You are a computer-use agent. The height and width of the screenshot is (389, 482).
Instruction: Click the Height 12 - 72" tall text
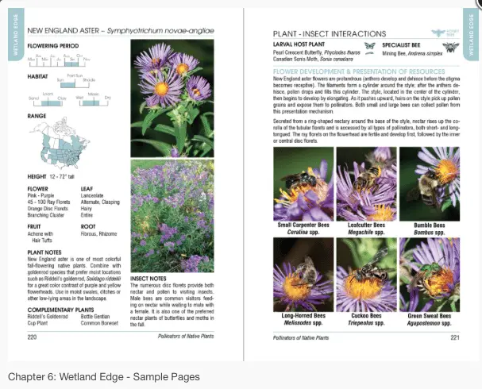point(51,177)
